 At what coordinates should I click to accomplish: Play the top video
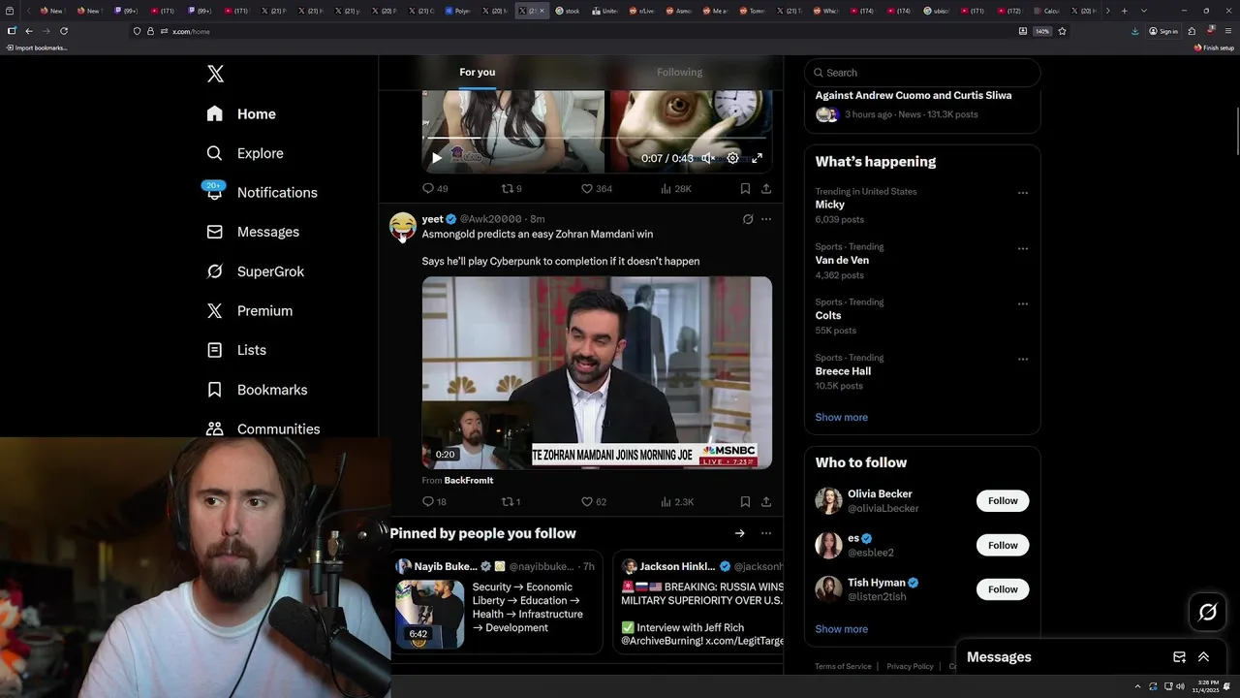click(437, 158)
